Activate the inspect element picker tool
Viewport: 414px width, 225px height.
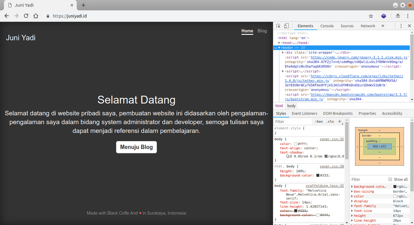pos(279,26)
